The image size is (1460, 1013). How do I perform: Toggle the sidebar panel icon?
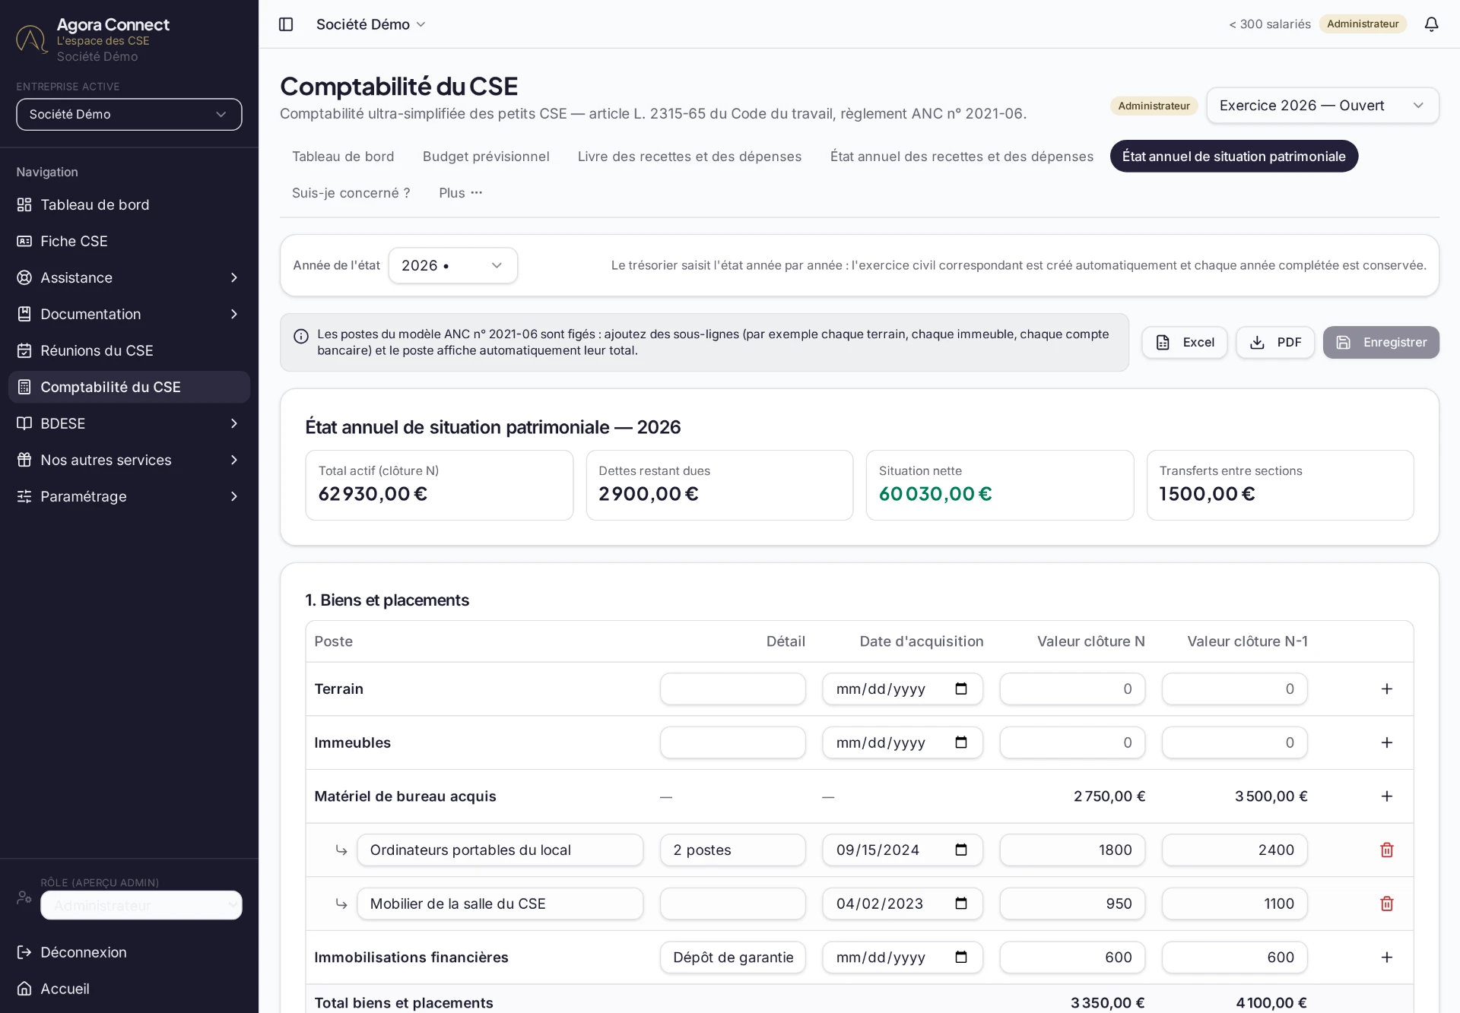[x=286, y=24]
